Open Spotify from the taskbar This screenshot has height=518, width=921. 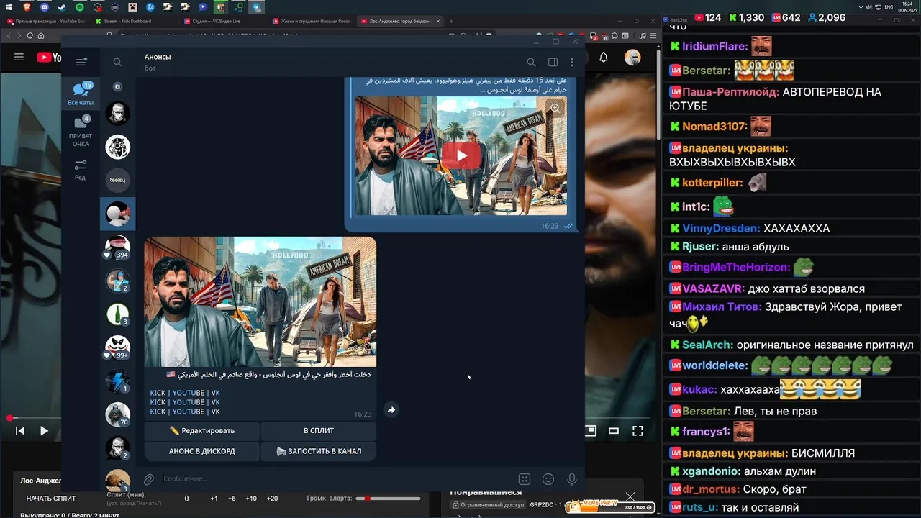pyautogui.click(x=80, y=7)
